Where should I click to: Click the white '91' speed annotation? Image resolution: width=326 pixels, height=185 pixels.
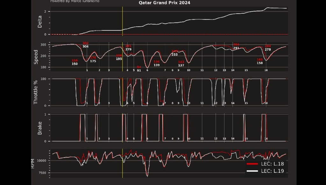click(139, 70)
